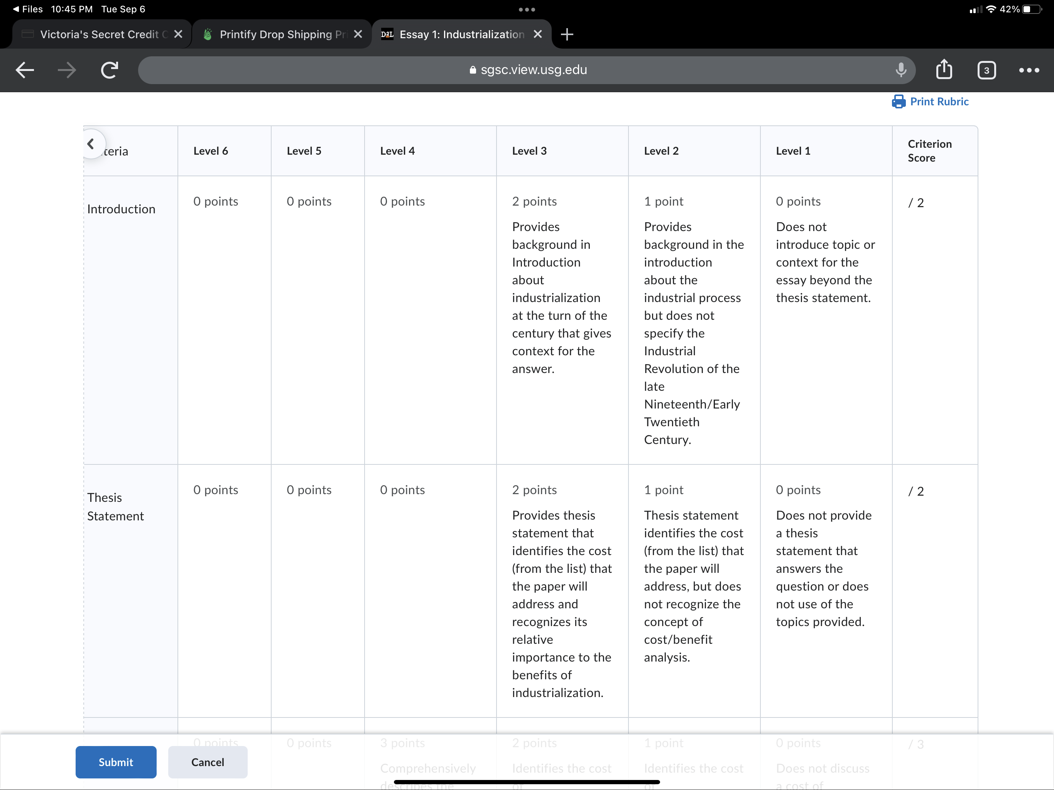
Task: Click the sgsc.view.usg.edu address bar
Action: [527, 70]
